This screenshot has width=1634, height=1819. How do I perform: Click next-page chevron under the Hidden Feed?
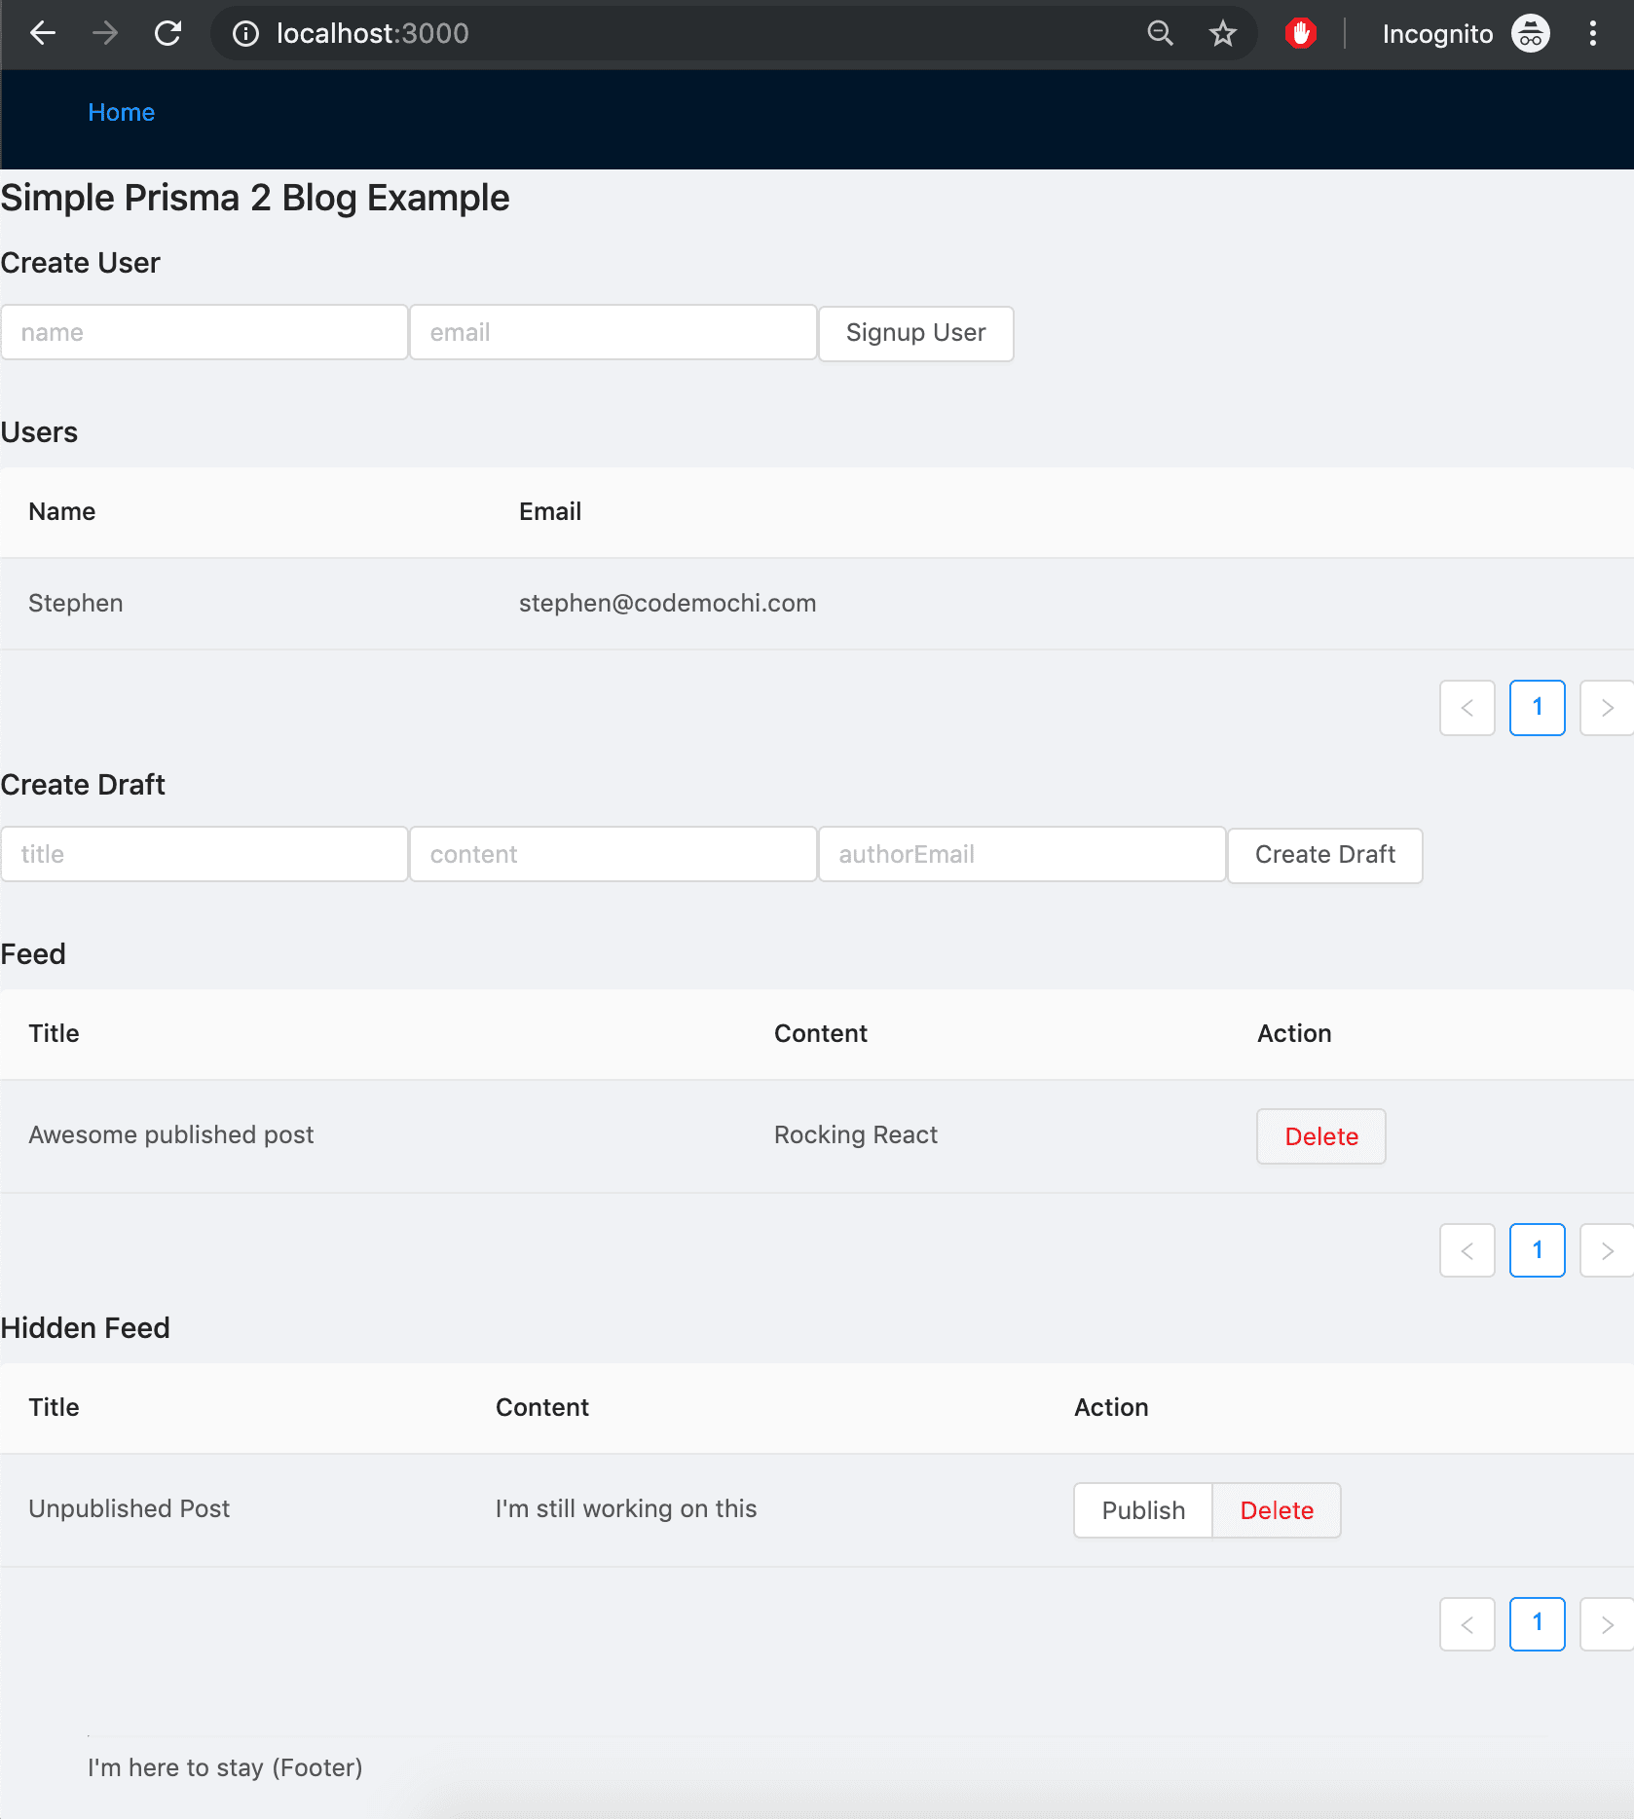[x=1606, y=1623]
